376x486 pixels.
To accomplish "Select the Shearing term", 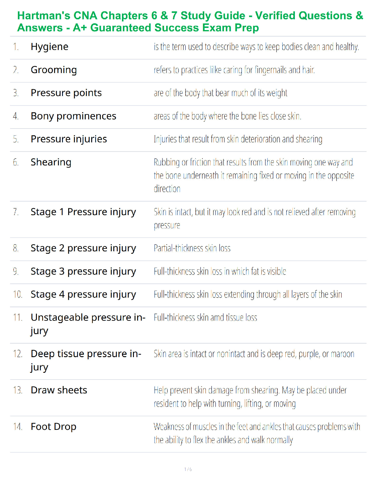I will (51, 162).
